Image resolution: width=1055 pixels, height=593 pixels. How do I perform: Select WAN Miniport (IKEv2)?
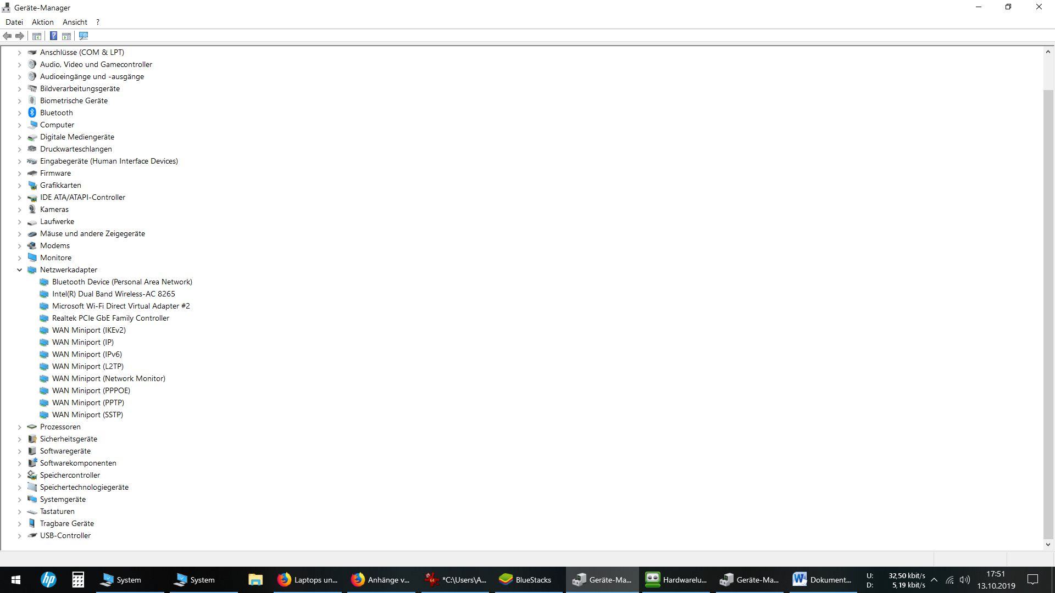89,330
